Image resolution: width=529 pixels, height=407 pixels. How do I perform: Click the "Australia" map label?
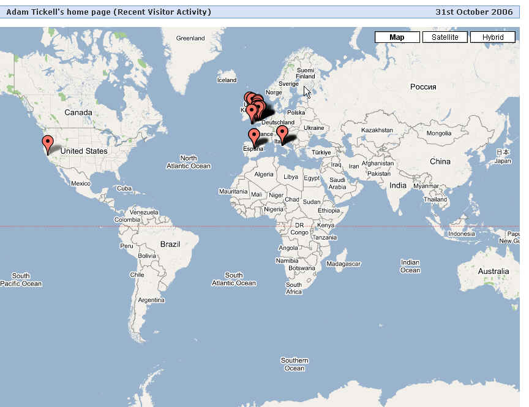pos(493,271)
